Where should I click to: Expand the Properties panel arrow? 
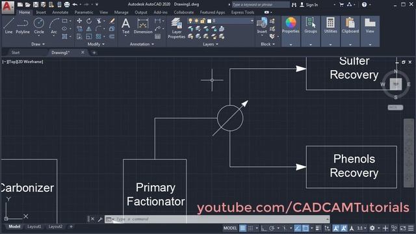click(x=291, y=45)
